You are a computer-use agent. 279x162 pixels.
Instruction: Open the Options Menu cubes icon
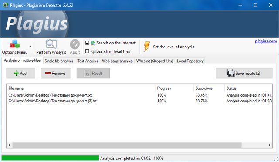click(x=15, y=44)
